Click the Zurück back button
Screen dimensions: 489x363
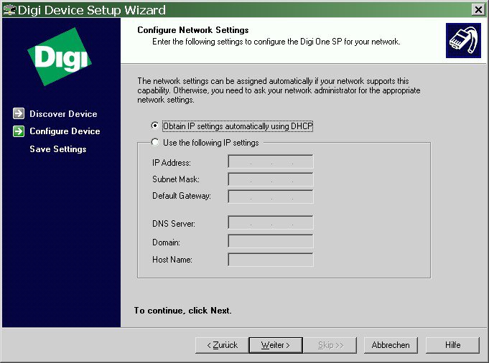222,345
